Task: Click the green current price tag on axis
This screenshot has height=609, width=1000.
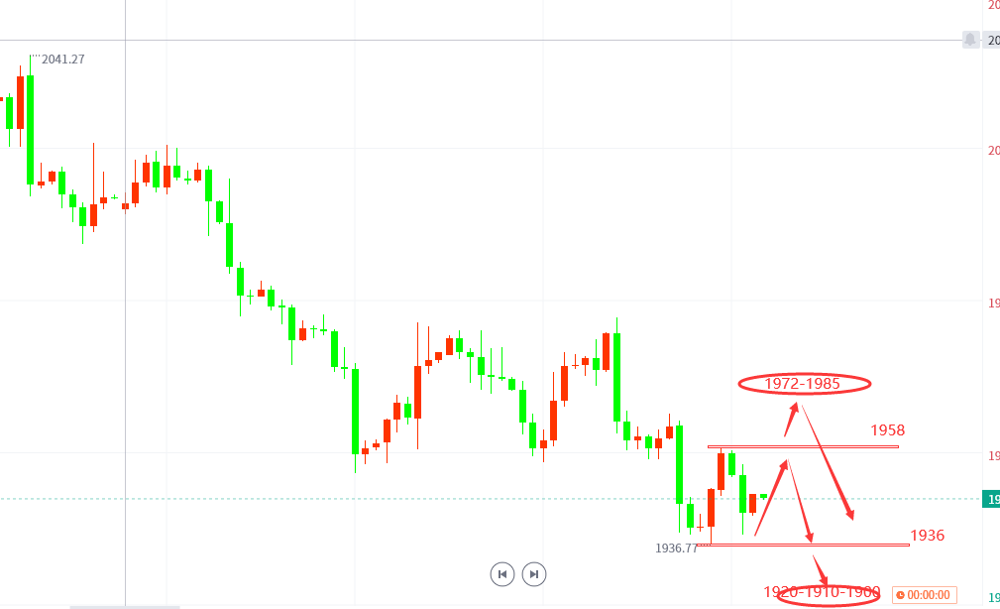Action: tap(991, 499)
